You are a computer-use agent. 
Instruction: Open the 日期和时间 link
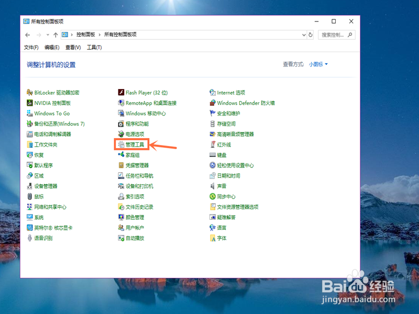pyautogui.click(x=228, y=176)
